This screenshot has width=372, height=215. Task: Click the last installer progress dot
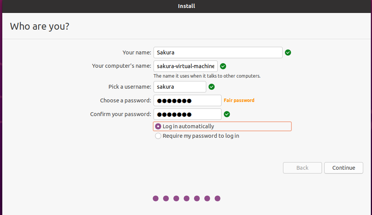217,198
